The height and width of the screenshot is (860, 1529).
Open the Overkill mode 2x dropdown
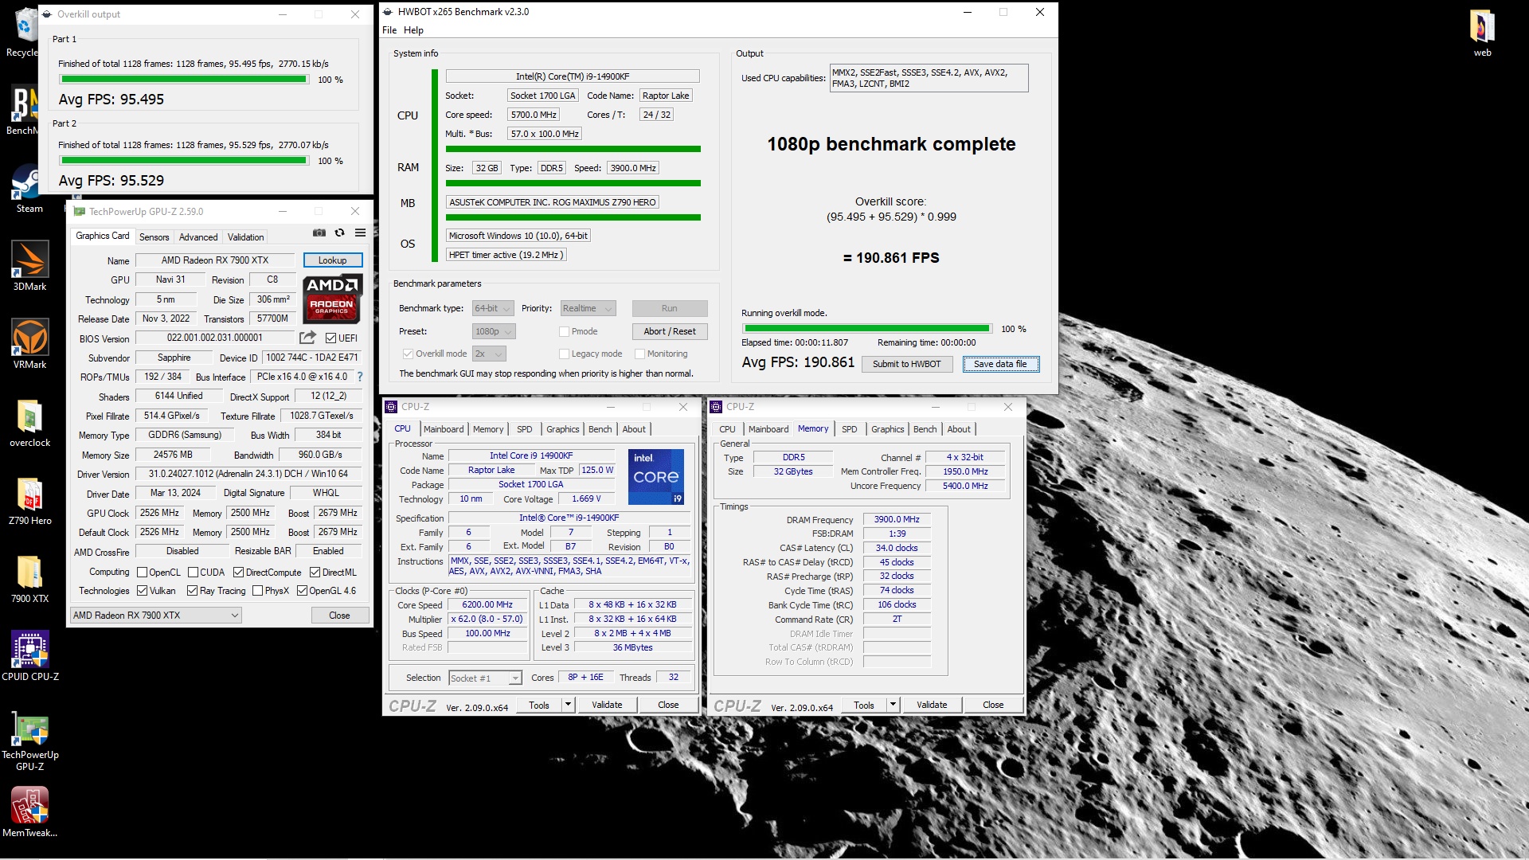pos(489,354)
